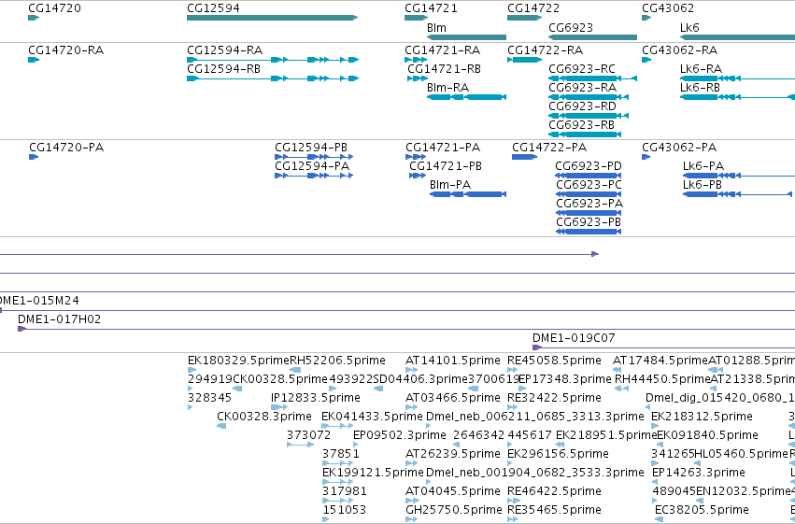This screenshot has height=524, width=795.
Task: Select the CG6923-PA protein feature
Action: 589,213
